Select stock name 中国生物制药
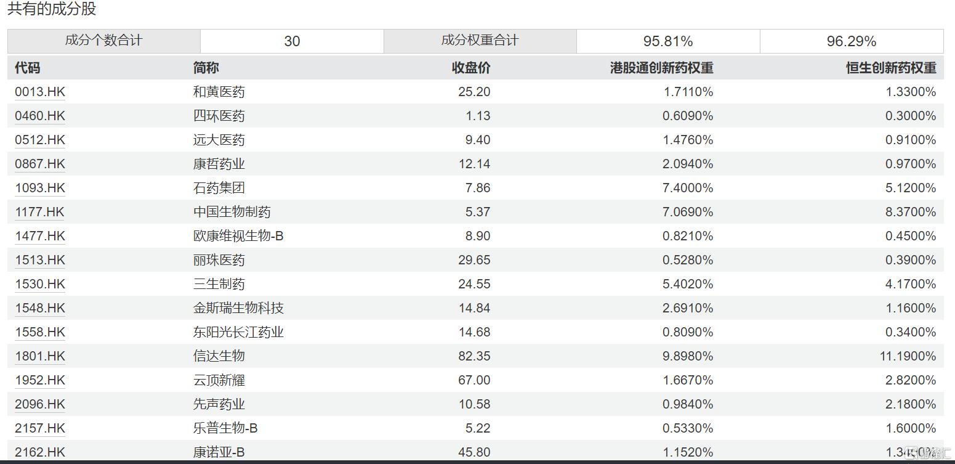Screen dimensions: 955x464 coord(232,212)
